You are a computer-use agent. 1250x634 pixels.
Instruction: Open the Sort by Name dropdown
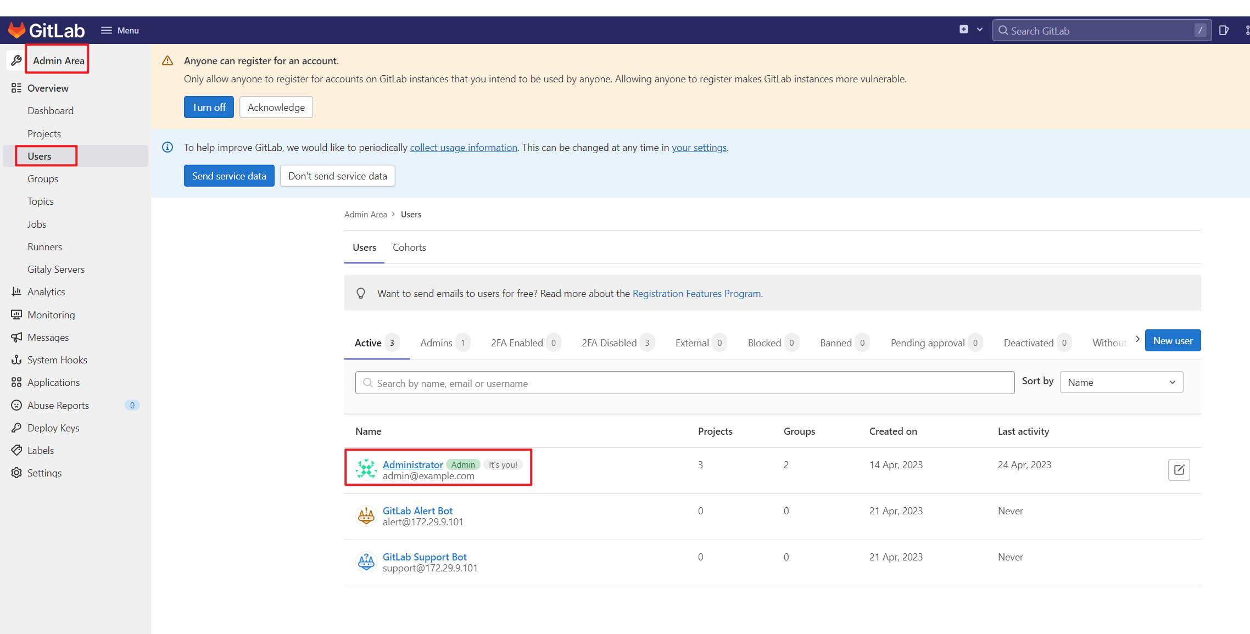pos(1121,382)
